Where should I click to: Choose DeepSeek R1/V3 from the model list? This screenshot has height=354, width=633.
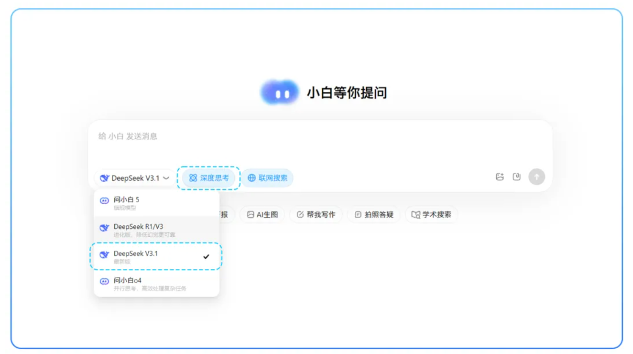coord(157,230)
